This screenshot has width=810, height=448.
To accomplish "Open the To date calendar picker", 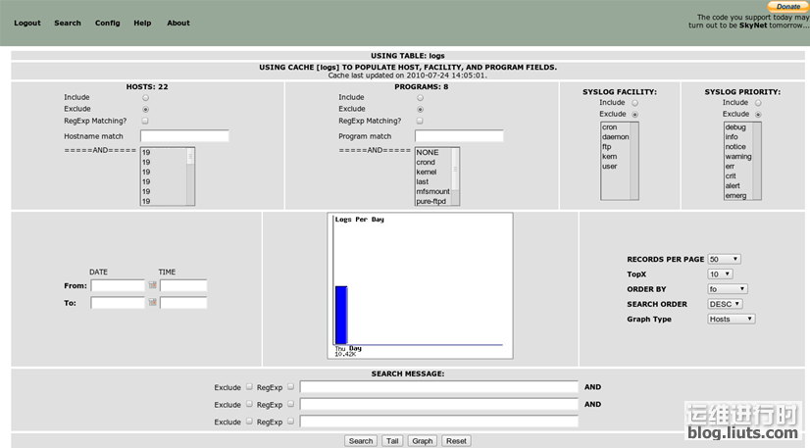I will click(153, 303).
